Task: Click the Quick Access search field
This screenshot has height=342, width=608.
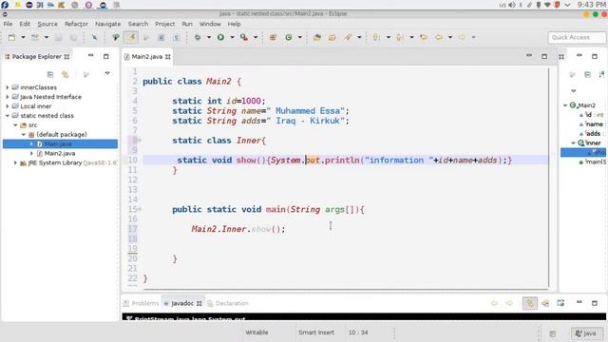Action: click(577, 37)
